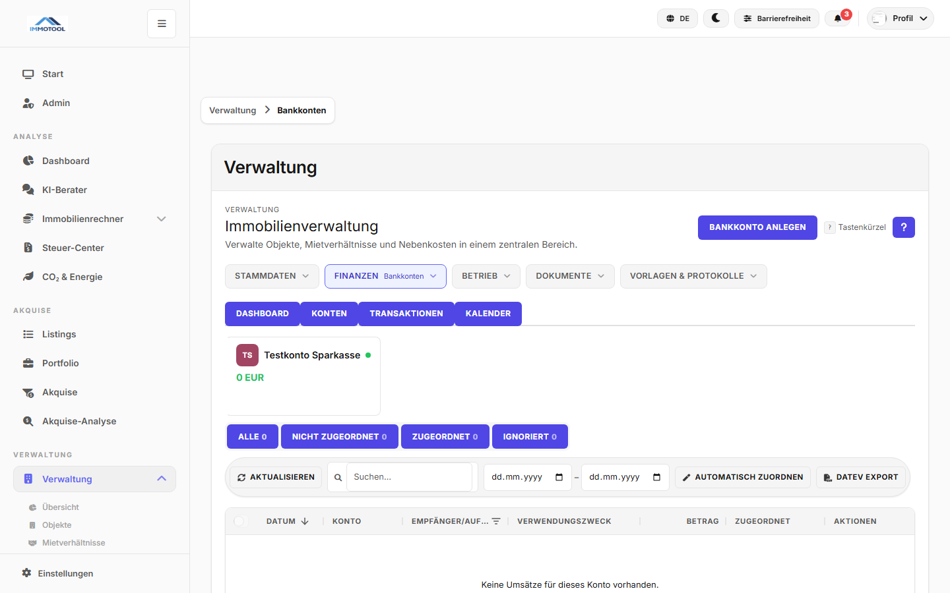Tick the select-all checkbox in table header

[x=239, y=521]
